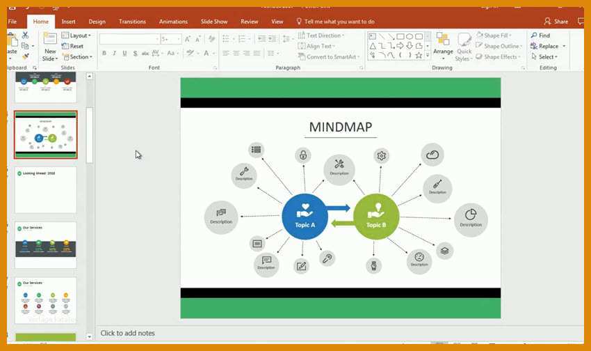591x351 pixels.
Task: Expand the Shape Fill dropdown
Action: pos(494,35)
